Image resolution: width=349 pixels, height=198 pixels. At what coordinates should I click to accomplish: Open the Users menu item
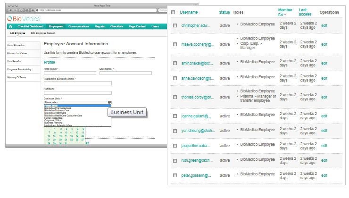click(x=155, y=26)
